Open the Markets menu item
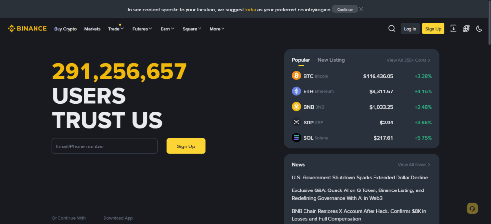 (92, 29)
